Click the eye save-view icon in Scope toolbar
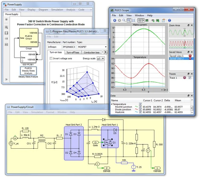Viewport: 199px width, 177px height. pyautogui.click(x=153, y=20)
